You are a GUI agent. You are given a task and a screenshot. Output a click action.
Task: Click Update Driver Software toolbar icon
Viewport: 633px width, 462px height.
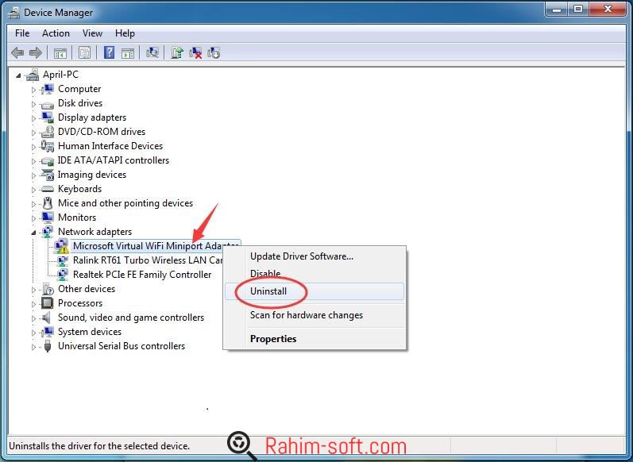177,52
